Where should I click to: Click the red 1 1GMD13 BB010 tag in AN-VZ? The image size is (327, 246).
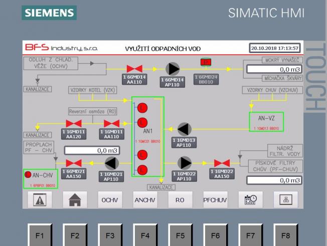tap(266, 129)
